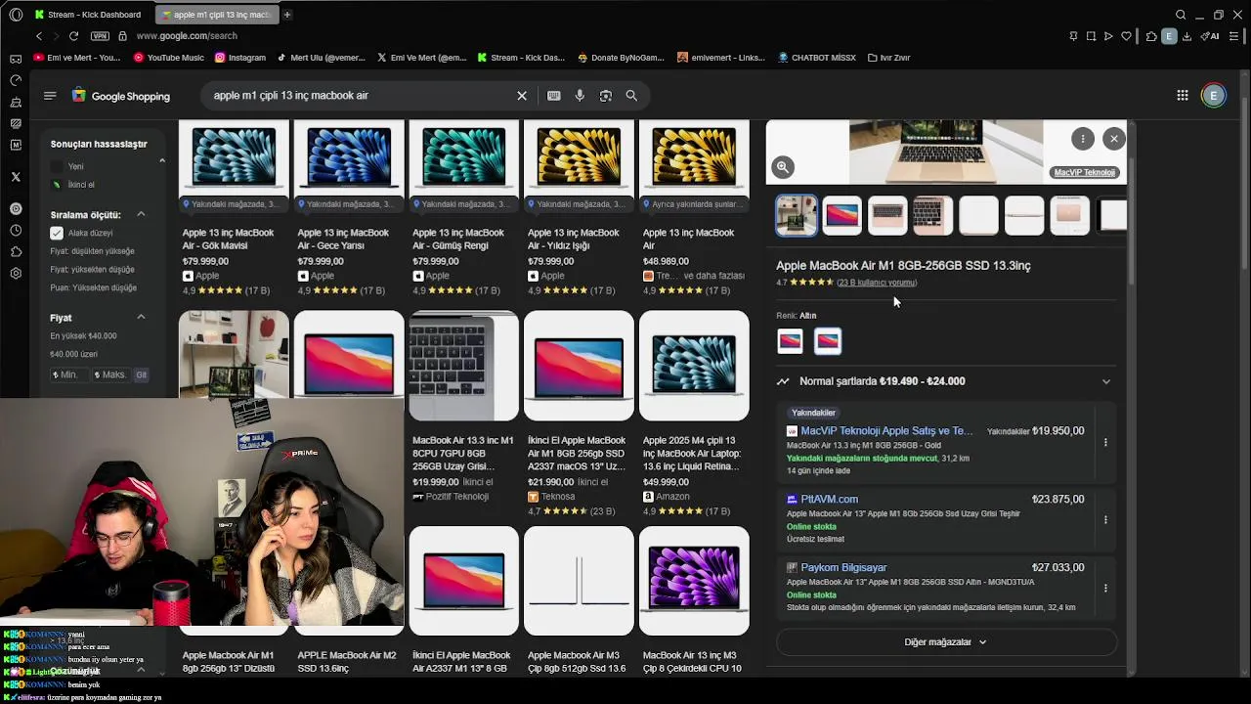1251x704 pixels.
Task: Open downloads from browser toolbar
Action: pos(1186,36)
